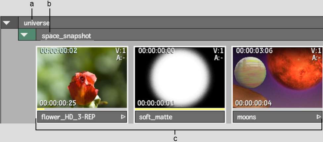This screenshot has height=142, width=323.
Task: Click the universe library name
Action: (37, 23)
